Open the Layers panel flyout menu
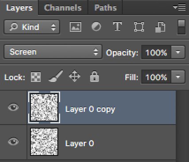The image size is (189, 162). point(179,7)
